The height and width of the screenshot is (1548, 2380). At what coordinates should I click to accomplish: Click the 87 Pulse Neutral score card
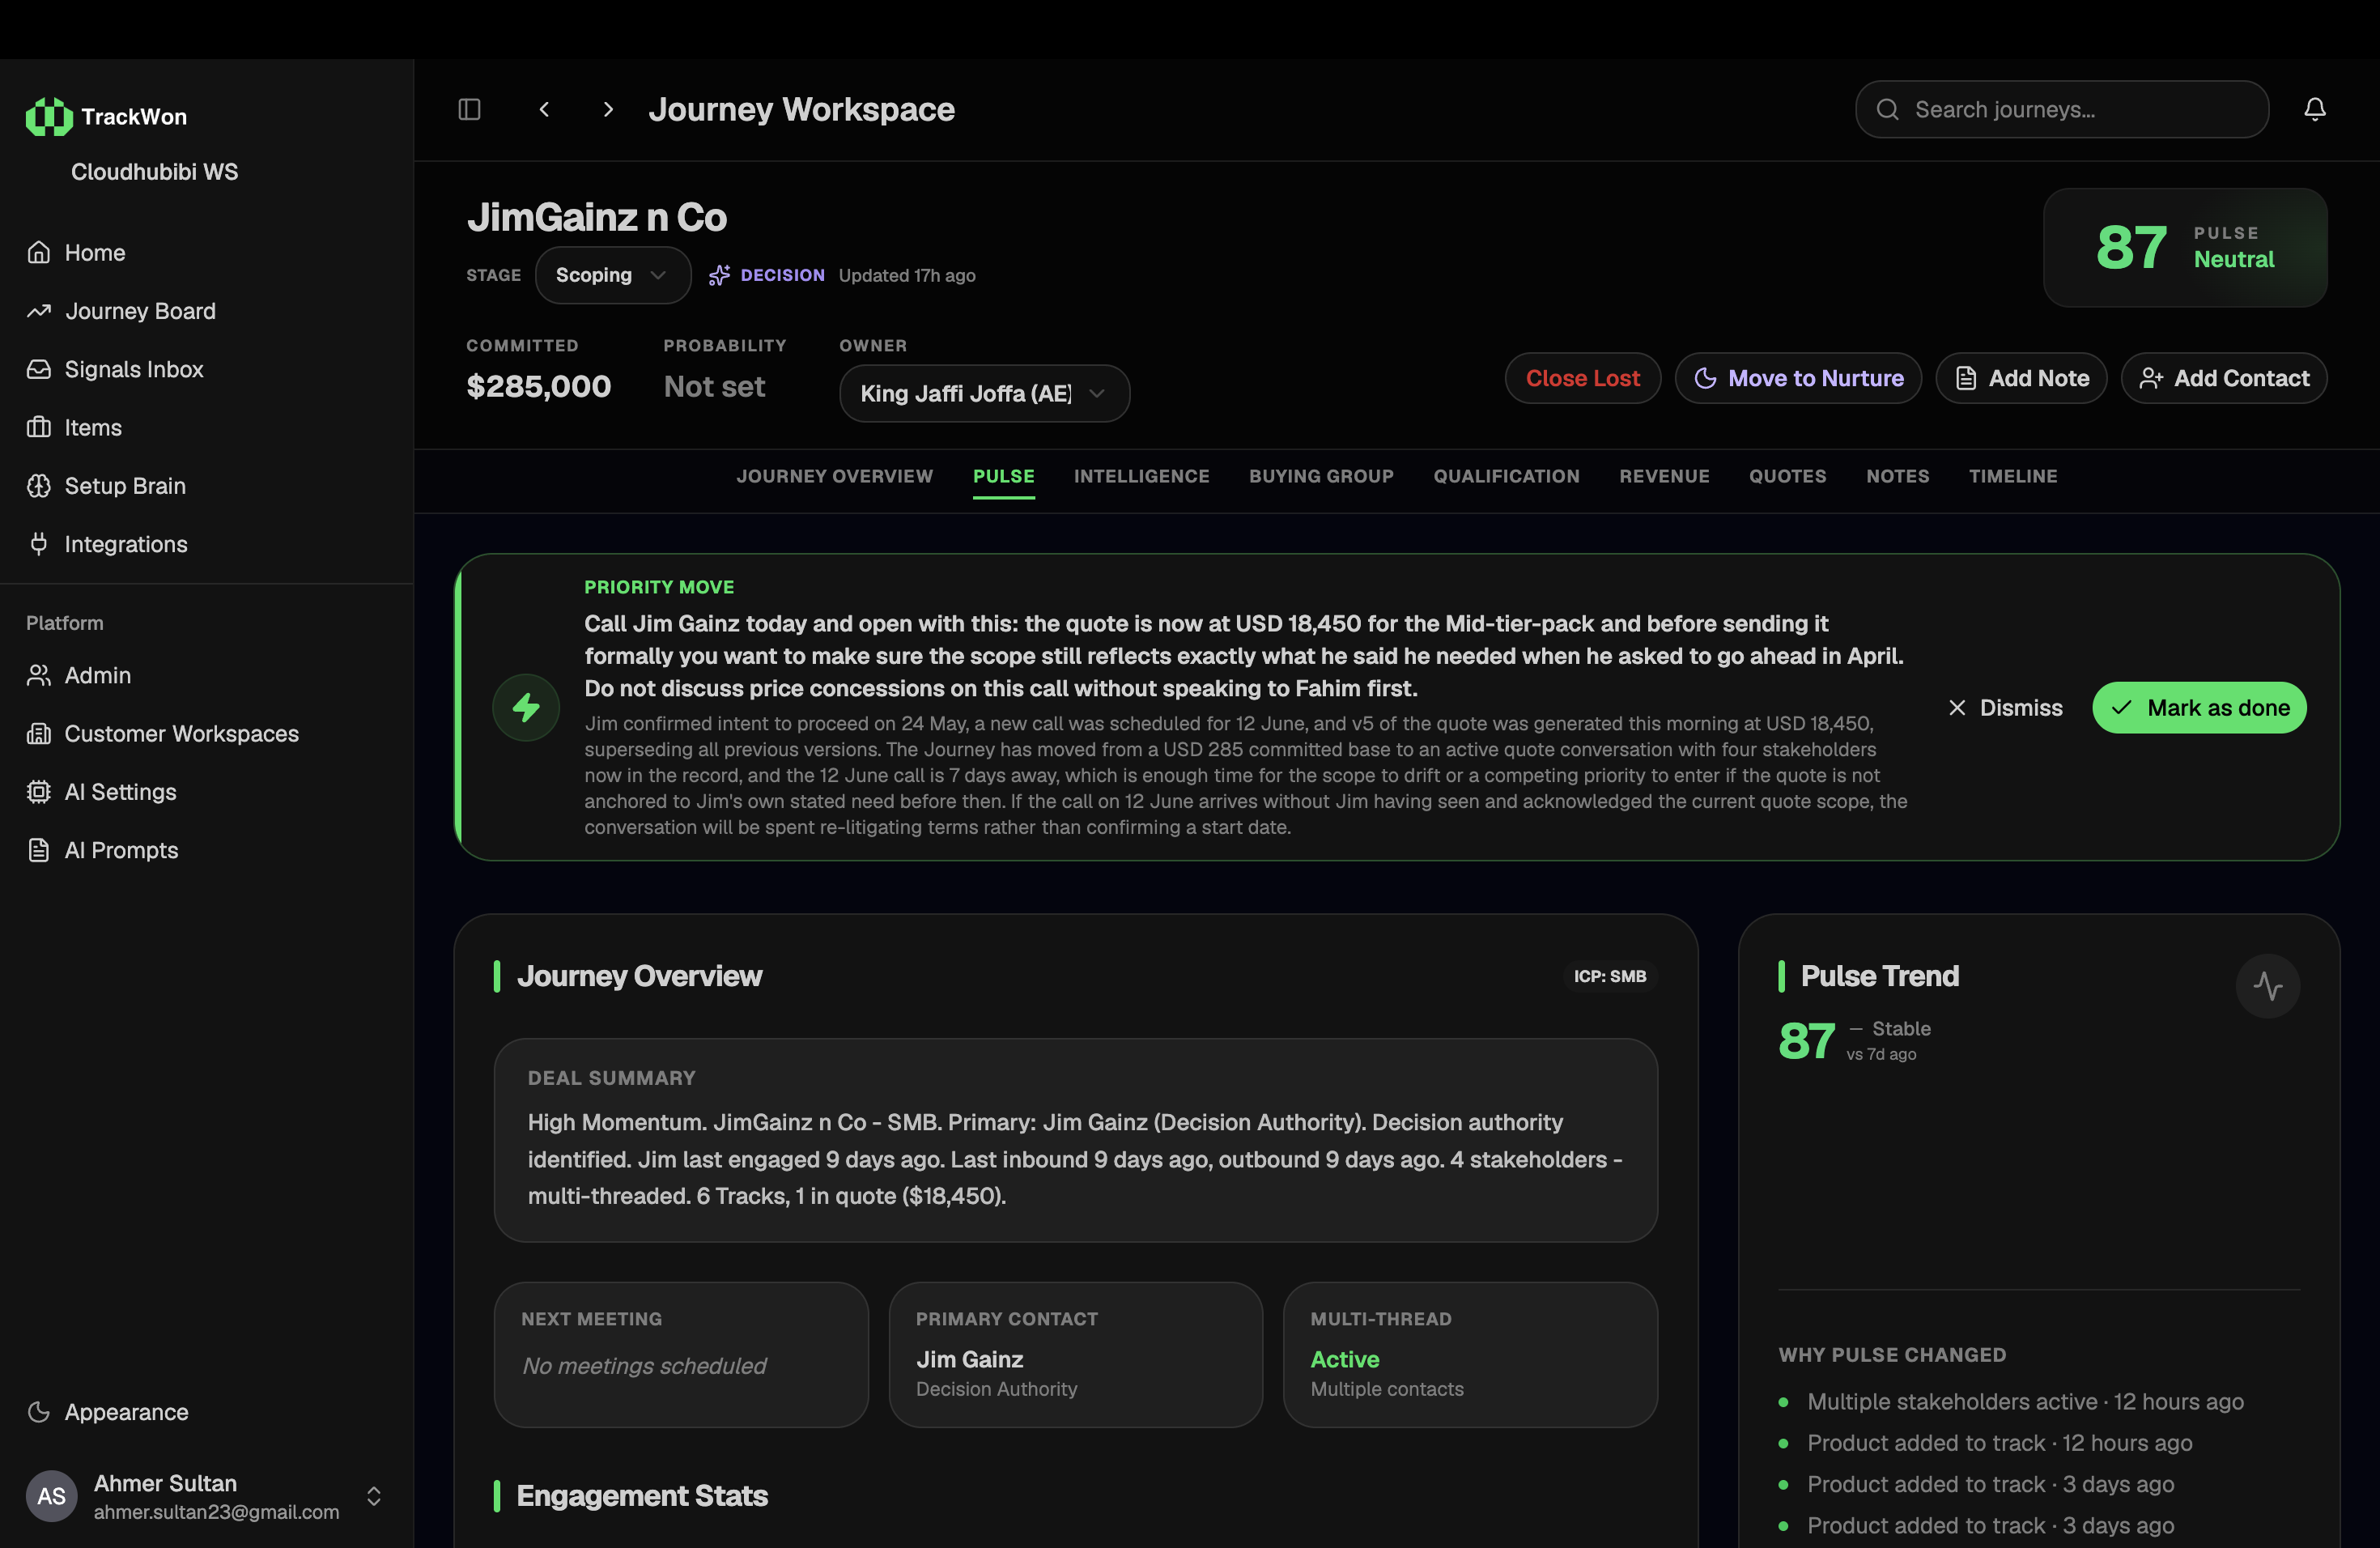2185,247
